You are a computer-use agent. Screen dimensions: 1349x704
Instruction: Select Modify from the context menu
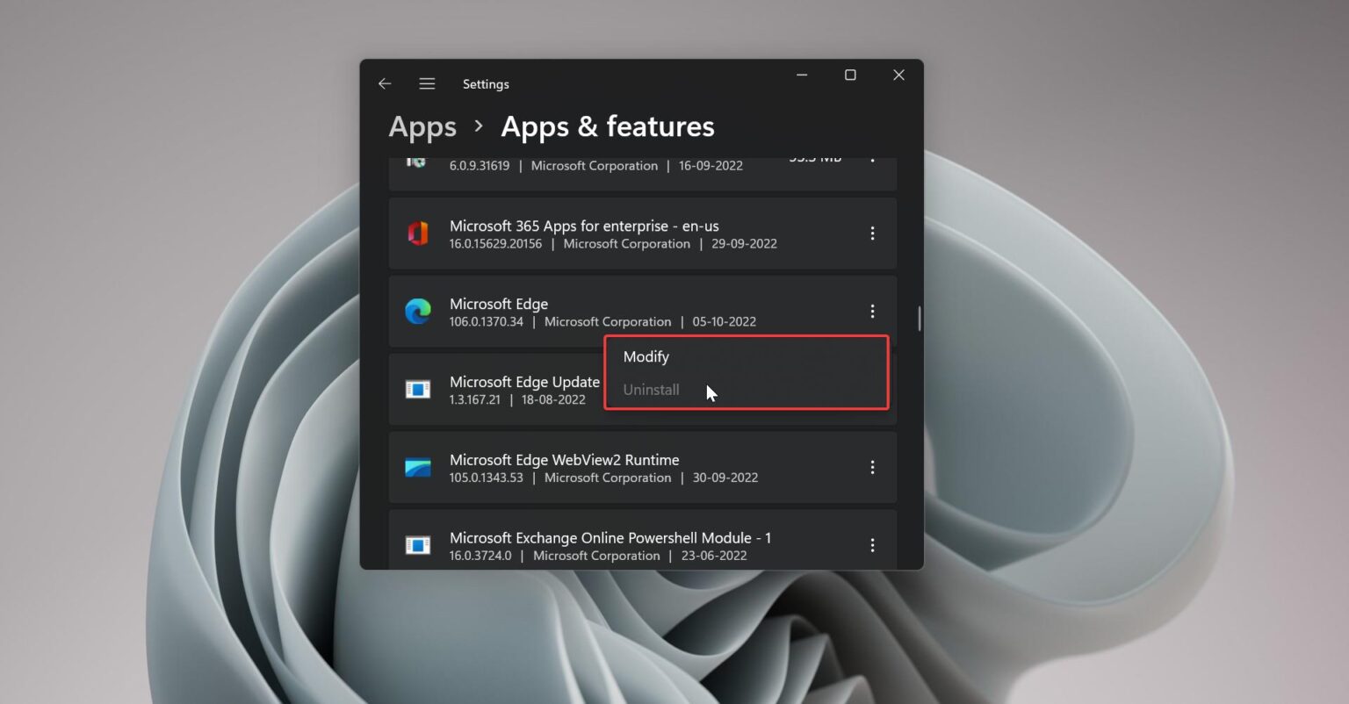[x=646, y=356]
